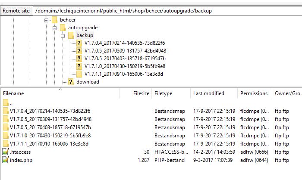
Task: Click the parent directory (..) folder icon
Action: (5, 102)
